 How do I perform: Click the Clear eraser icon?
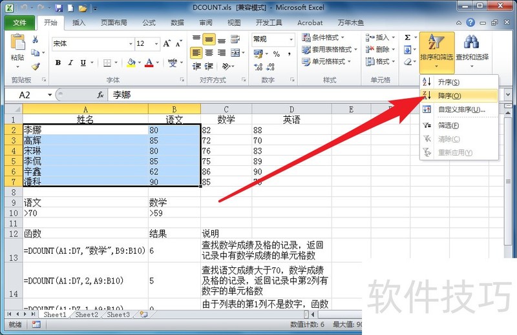pos(408,61)
